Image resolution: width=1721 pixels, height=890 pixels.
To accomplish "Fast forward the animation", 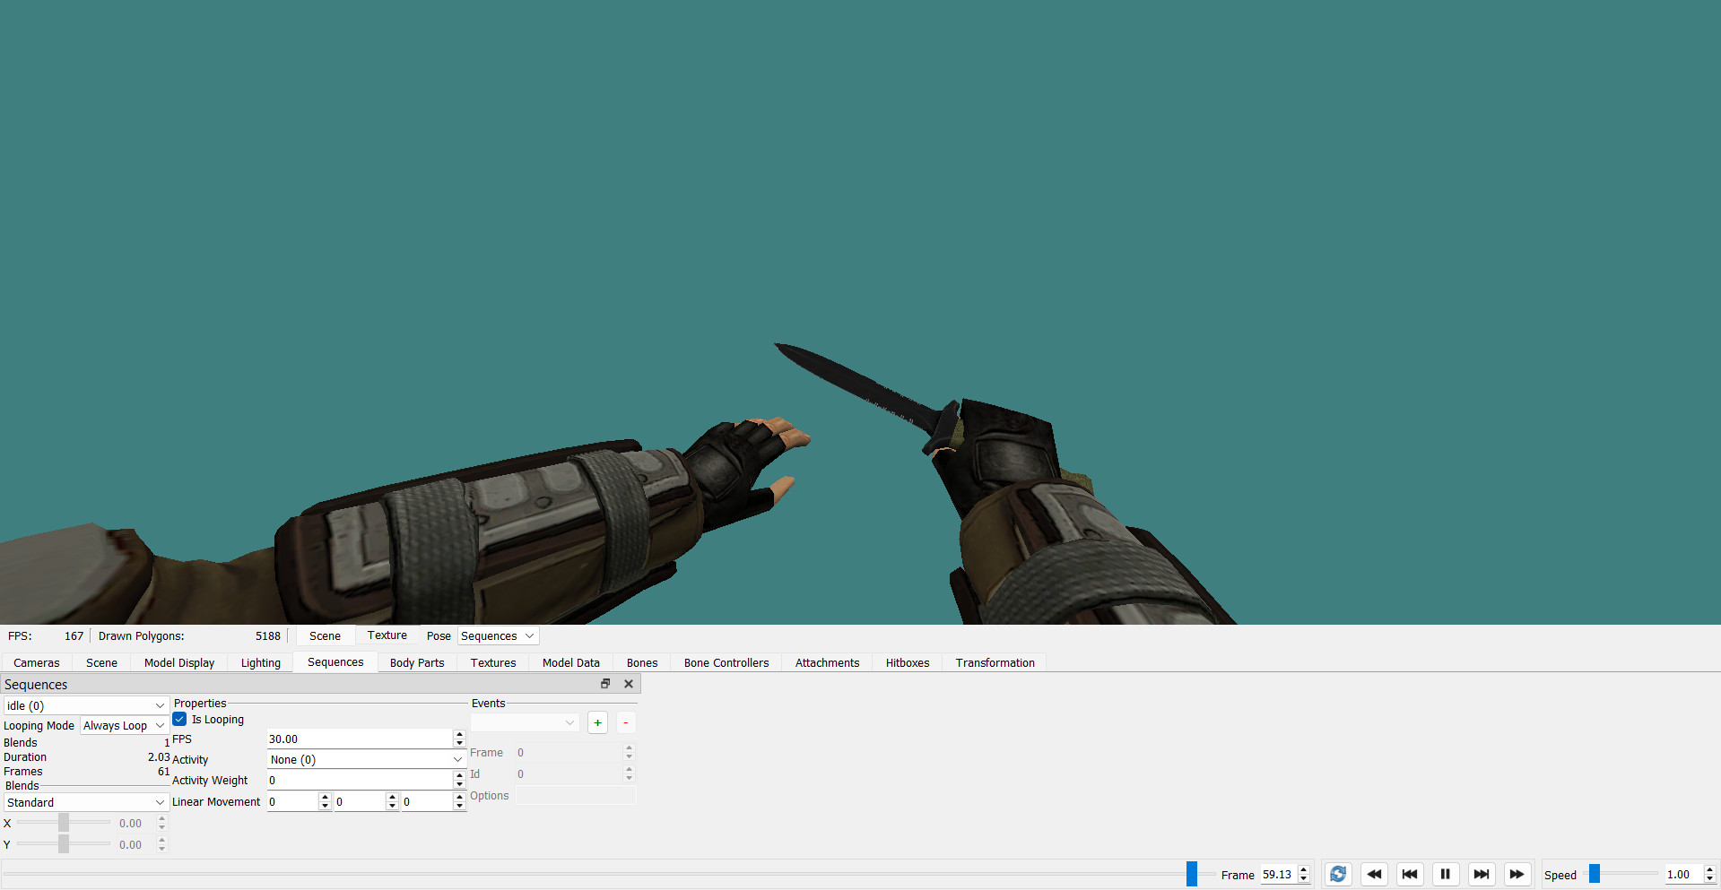I will click(1517, 874).
